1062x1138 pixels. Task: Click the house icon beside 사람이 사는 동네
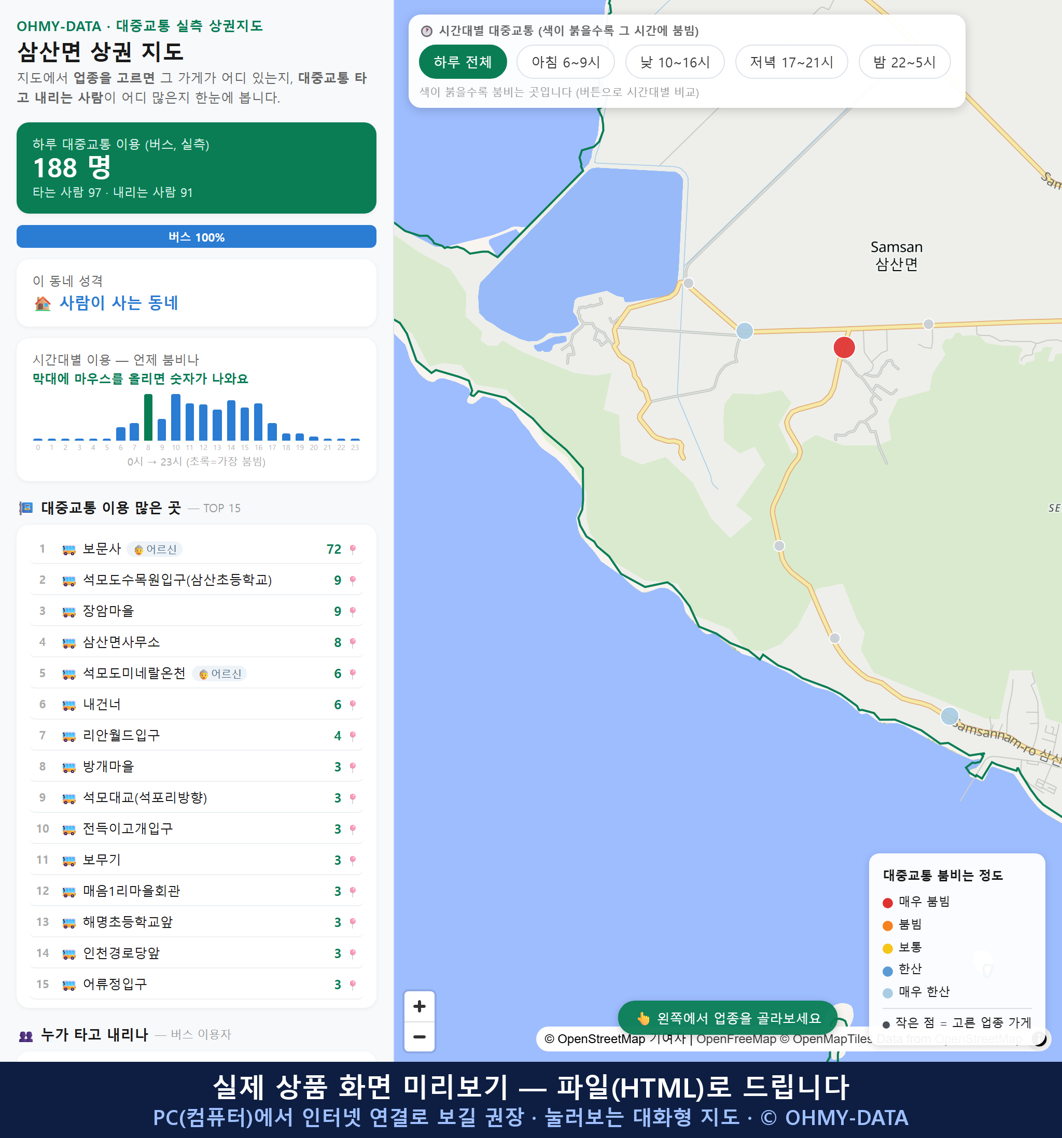43,303
